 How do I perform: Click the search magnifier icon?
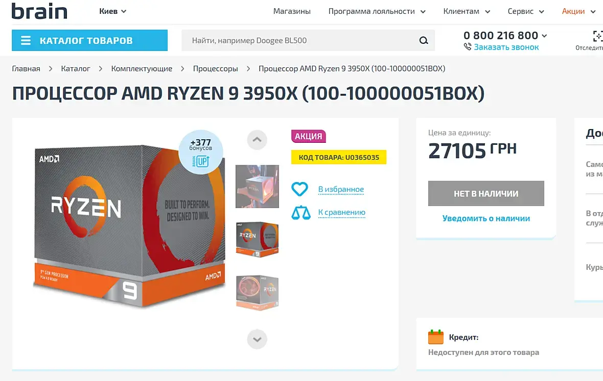point(424,40)
